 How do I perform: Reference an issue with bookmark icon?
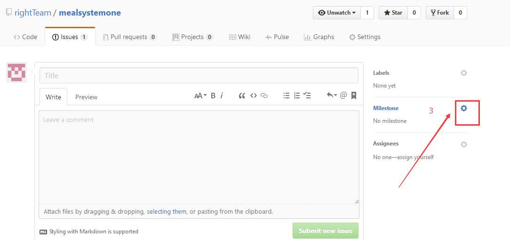[x=354, y=95]
